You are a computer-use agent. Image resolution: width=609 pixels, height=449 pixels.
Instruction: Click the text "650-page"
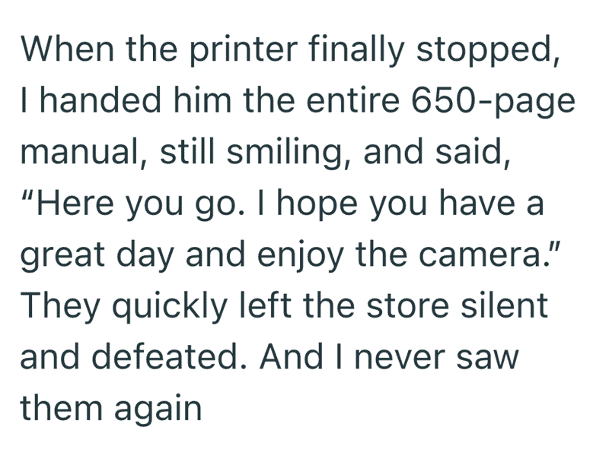(493, 103)
